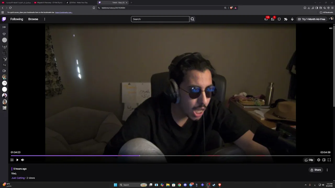Play the video

(17, 160)
